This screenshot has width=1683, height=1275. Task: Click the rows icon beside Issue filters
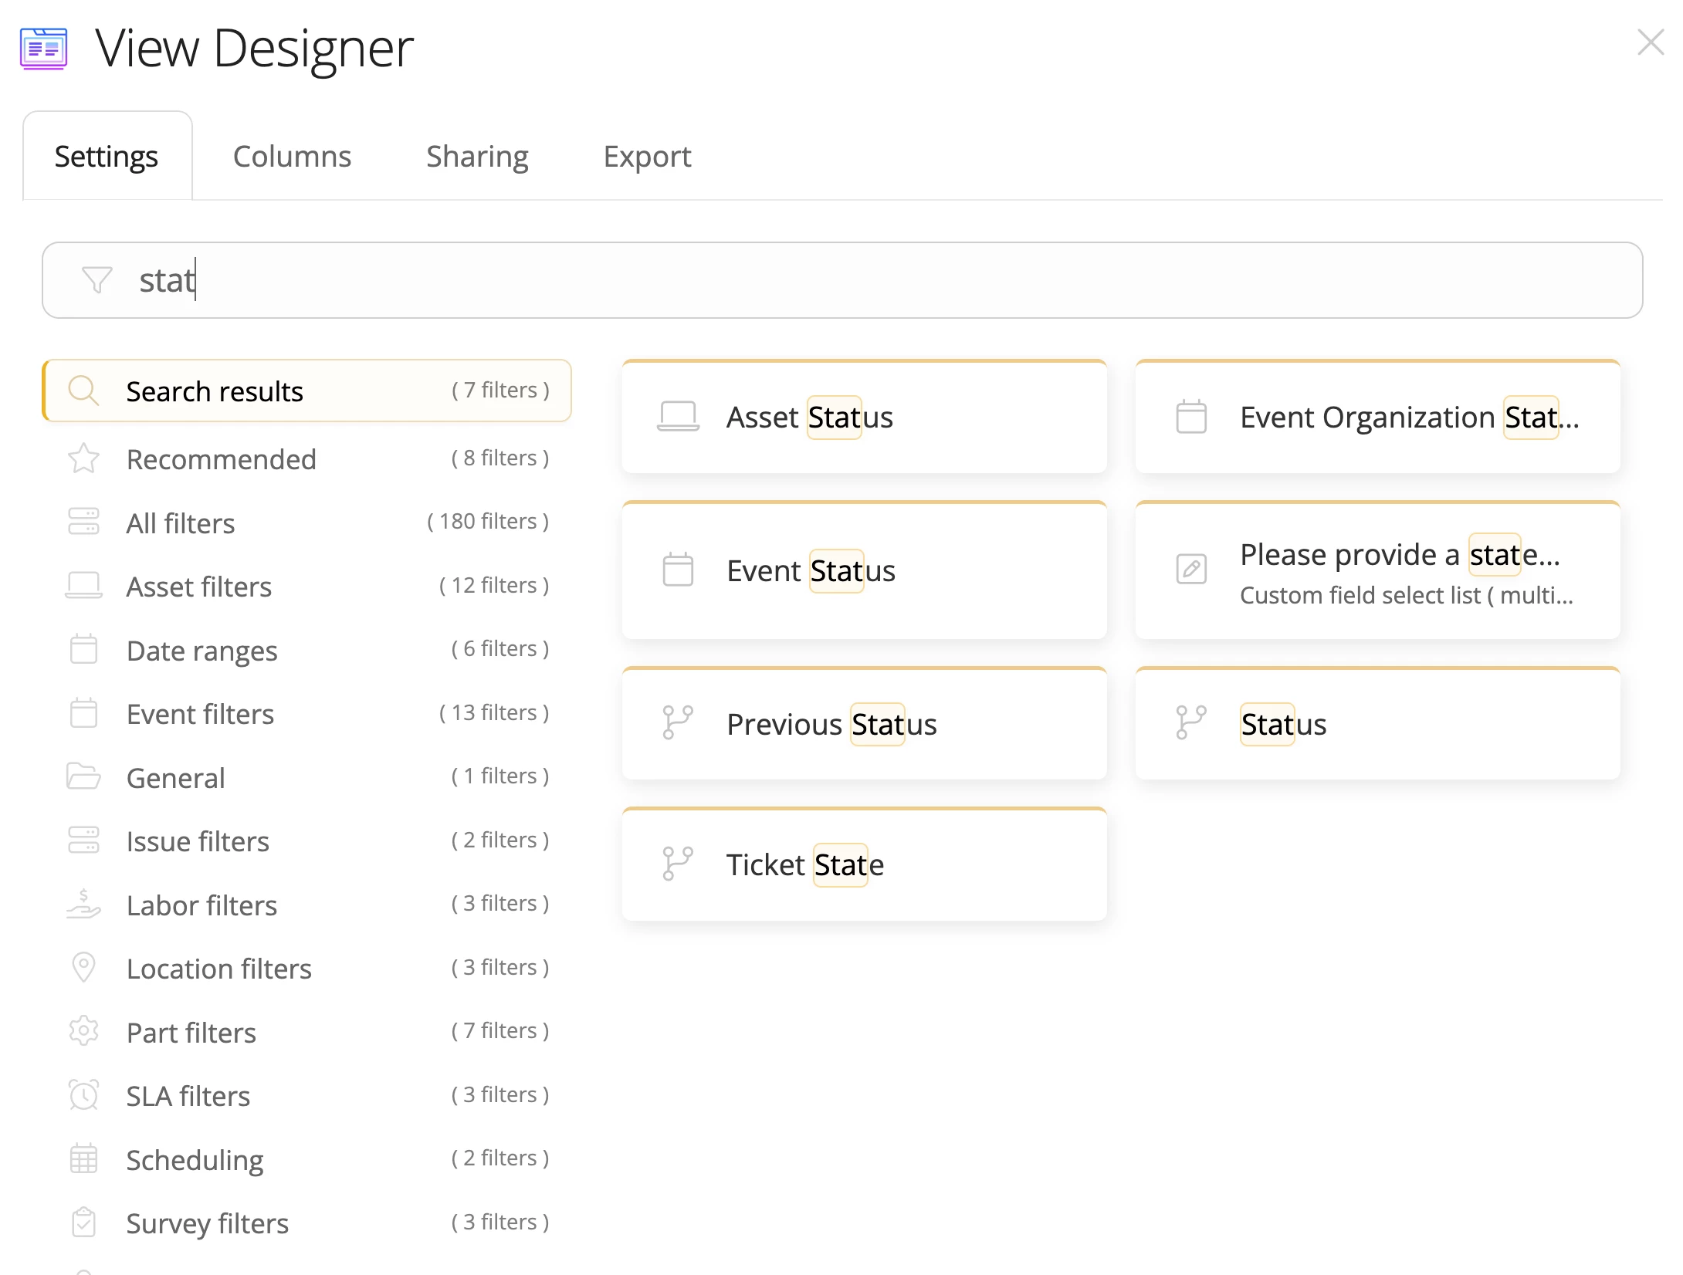tap(83, 840)
